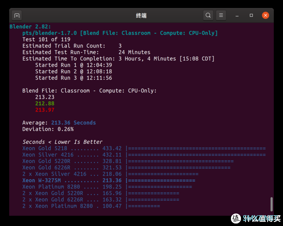
Task: Click the bold Xeon W-3275M row
Action: [109, 181]
